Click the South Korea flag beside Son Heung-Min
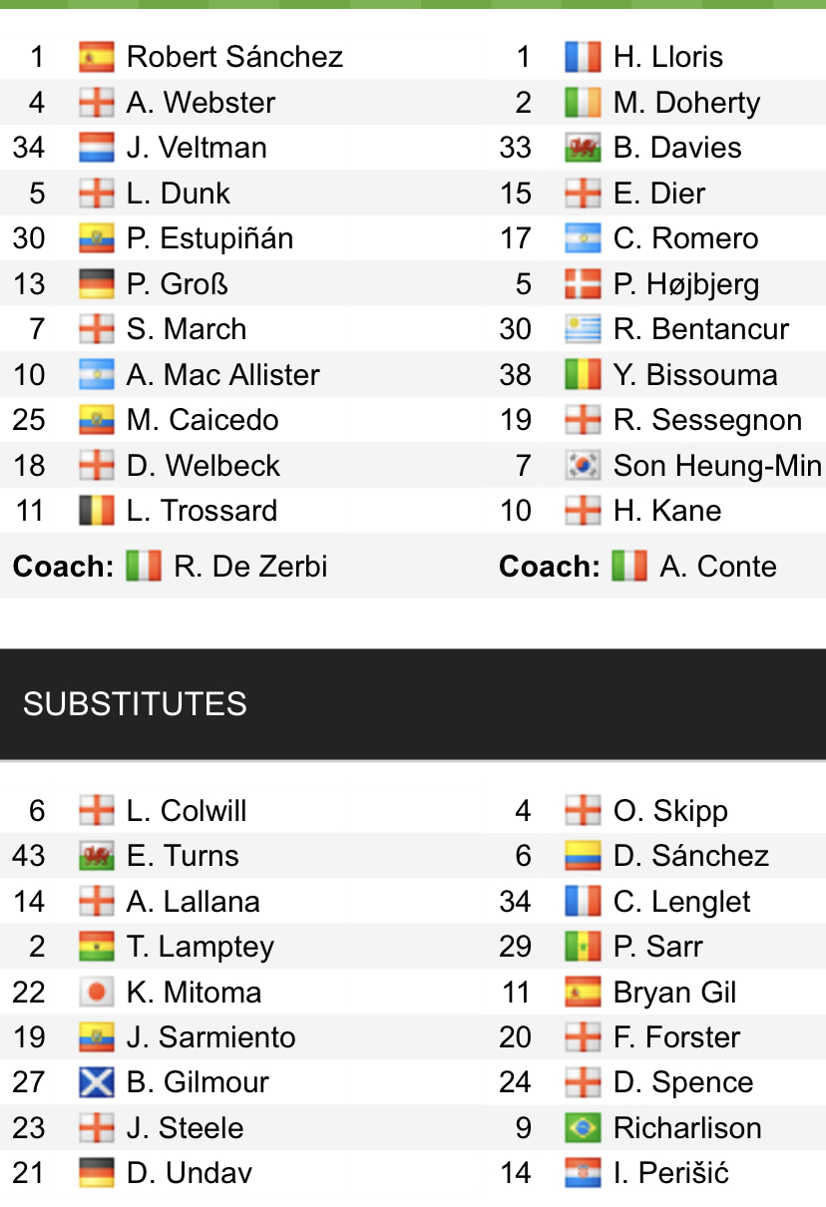 pos(583,465)
